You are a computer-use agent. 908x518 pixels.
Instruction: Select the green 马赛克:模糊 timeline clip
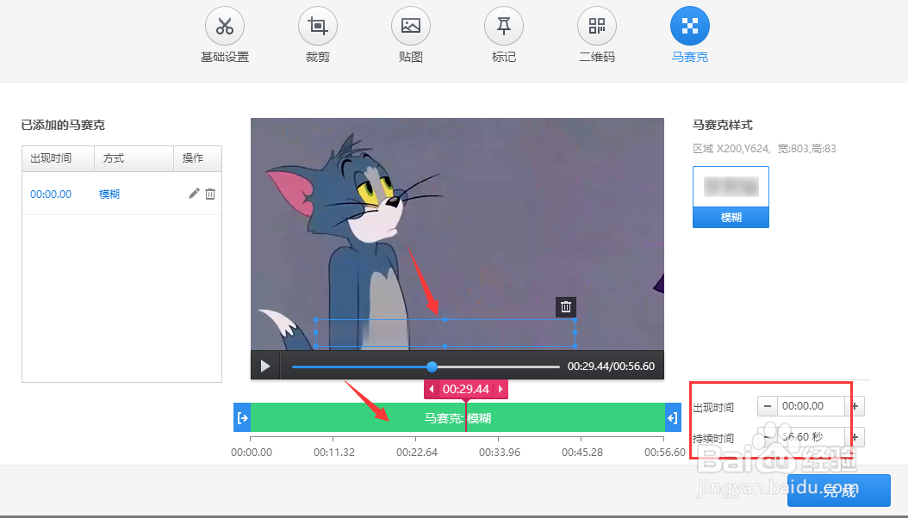click(x=457, y=417)
